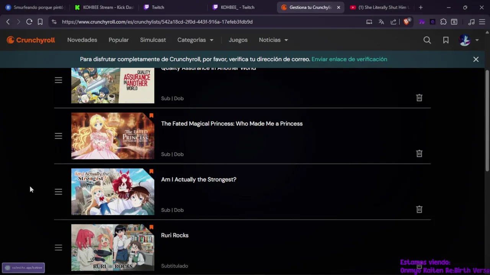Open the profile avatar menu
The width and height of the screenshot is (490, 275).
(469, 40)
